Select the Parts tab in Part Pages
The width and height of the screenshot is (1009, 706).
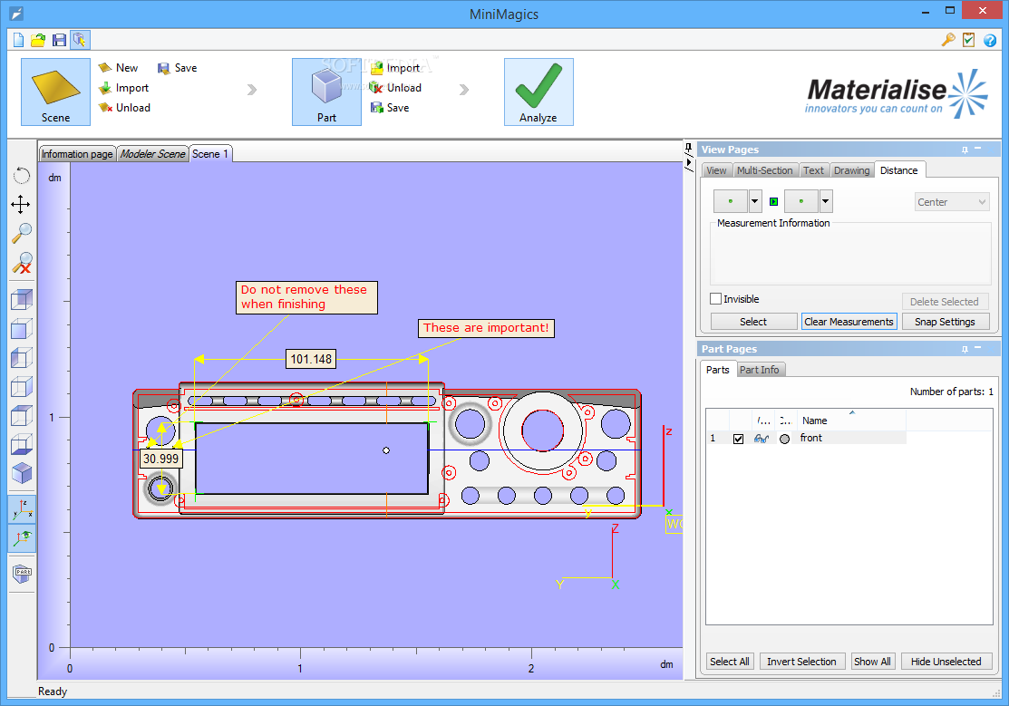click(x=717, y=370)
